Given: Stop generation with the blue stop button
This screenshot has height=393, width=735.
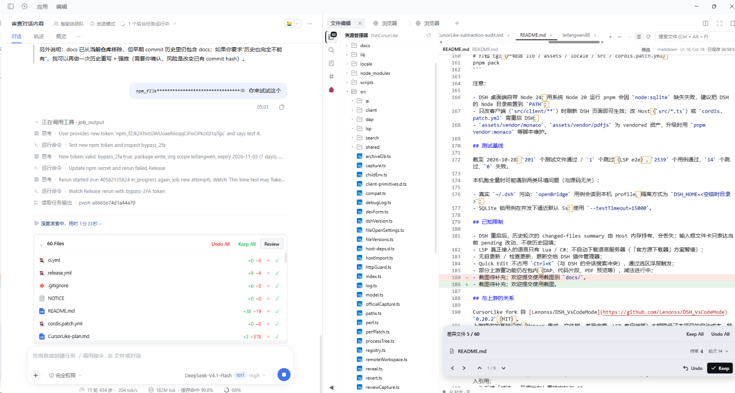Looking at the screenshot, I should pos(284,375).
